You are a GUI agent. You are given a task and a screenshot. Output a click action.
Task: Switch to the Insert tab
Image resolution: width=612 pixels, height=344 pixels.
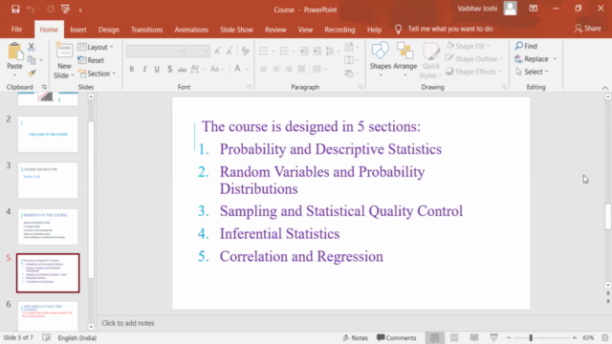(78, 30)
